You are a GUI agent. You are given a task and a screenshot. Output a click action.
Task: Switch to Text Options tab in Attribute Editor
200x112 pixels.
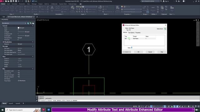point(131,33)
